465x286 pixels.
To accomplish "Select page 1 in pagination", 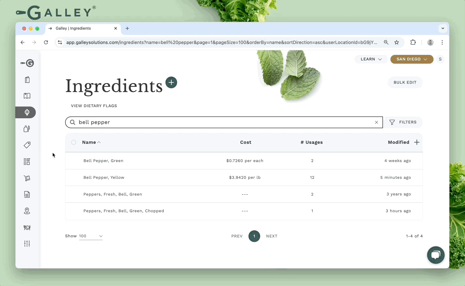I will tap(254, 236).
